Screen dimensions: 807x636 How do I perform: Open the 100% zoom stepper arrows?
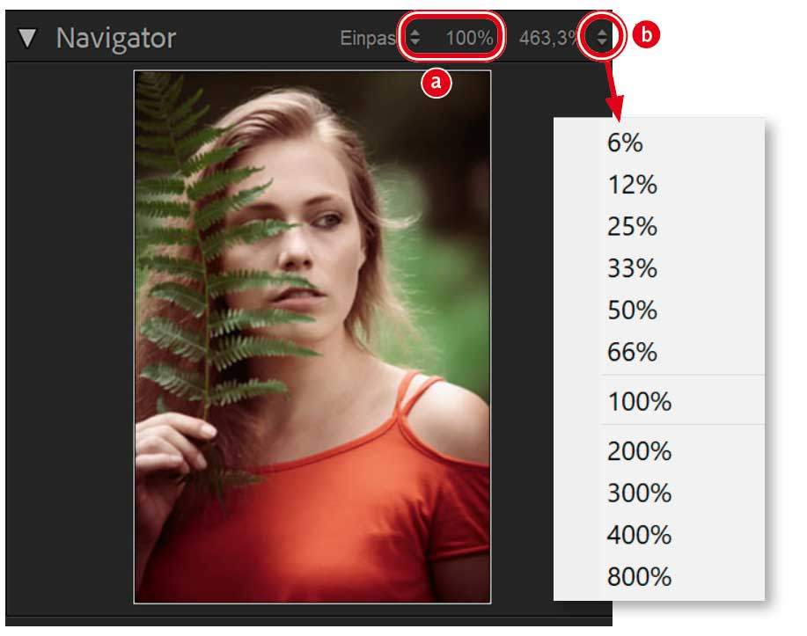[x=415, y=37]
